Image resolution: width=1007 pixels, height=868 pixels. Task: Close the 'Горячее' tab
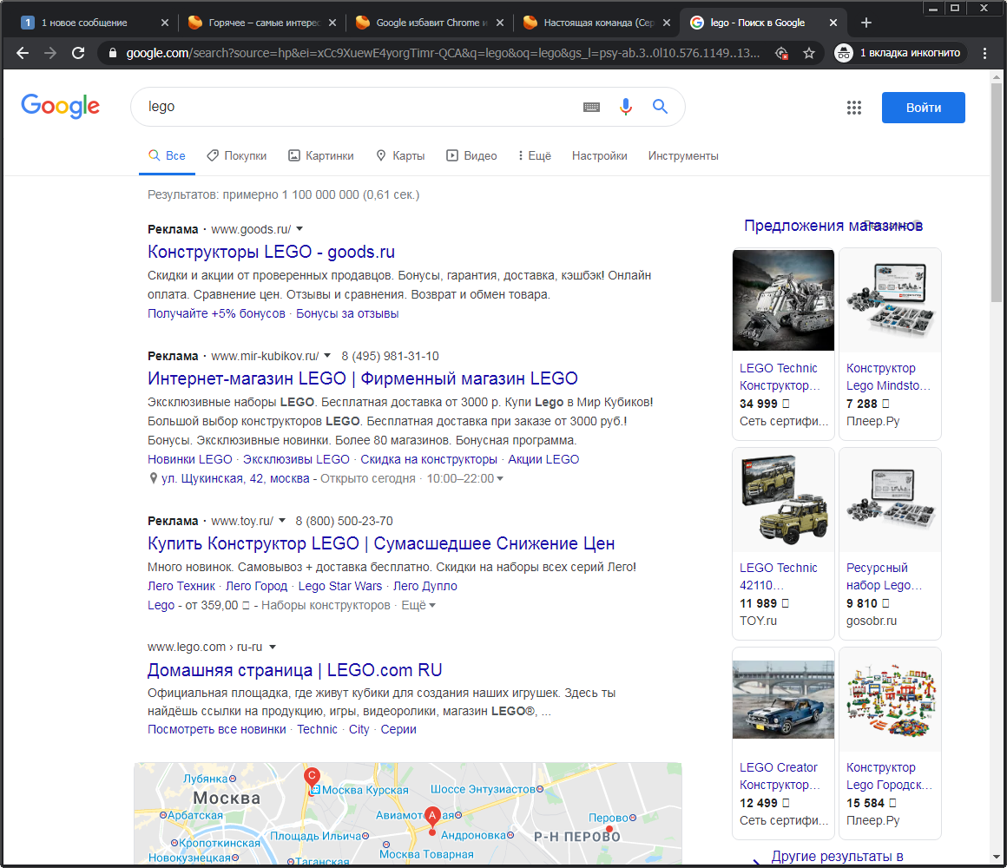point(332,23)
